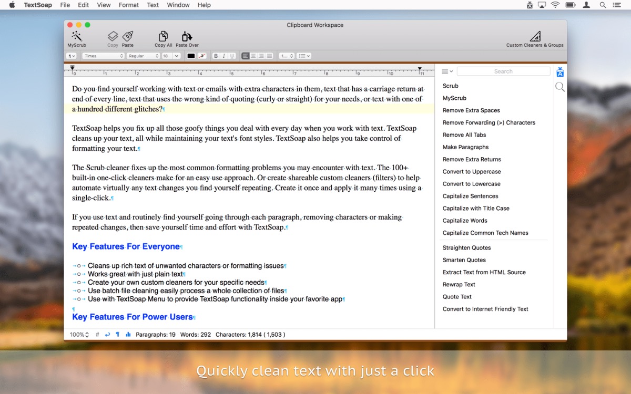Align text left
The height and width of the screenshot is (394, 631).
[x=246, y=56]
